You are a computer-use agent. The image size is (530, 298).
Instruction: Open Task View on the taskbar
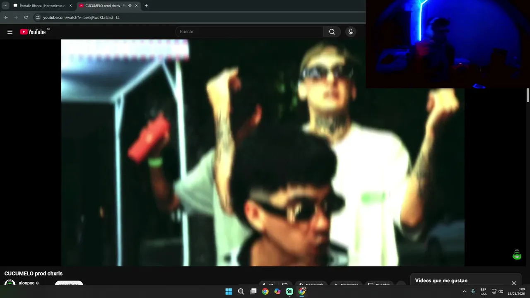coord(253,291)
